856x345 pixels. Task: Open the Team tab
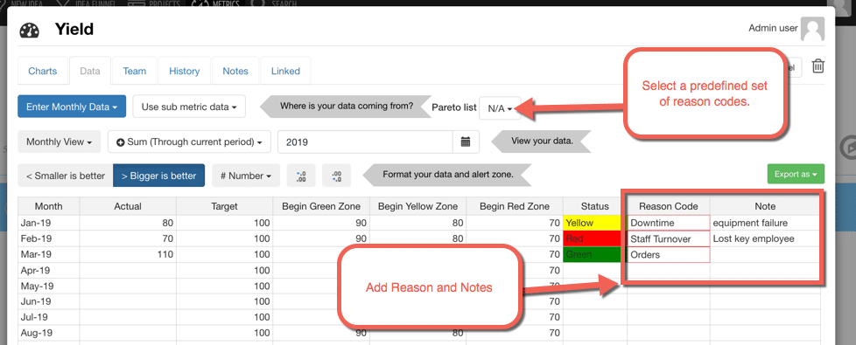(134, 71)
